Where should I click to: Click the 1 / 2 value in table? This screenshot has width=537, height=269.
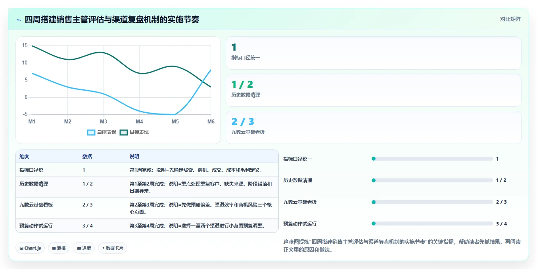point(88,184)
